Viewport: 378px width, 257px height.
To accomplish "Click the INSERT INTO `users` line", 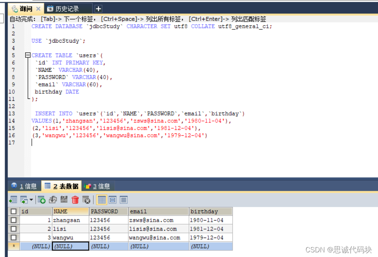I will (x=140, y=114).
